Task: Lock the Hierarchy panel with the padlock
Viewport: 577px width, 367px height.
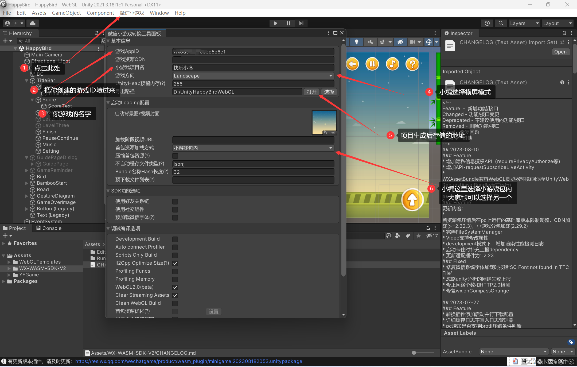Action: (97, 33)
